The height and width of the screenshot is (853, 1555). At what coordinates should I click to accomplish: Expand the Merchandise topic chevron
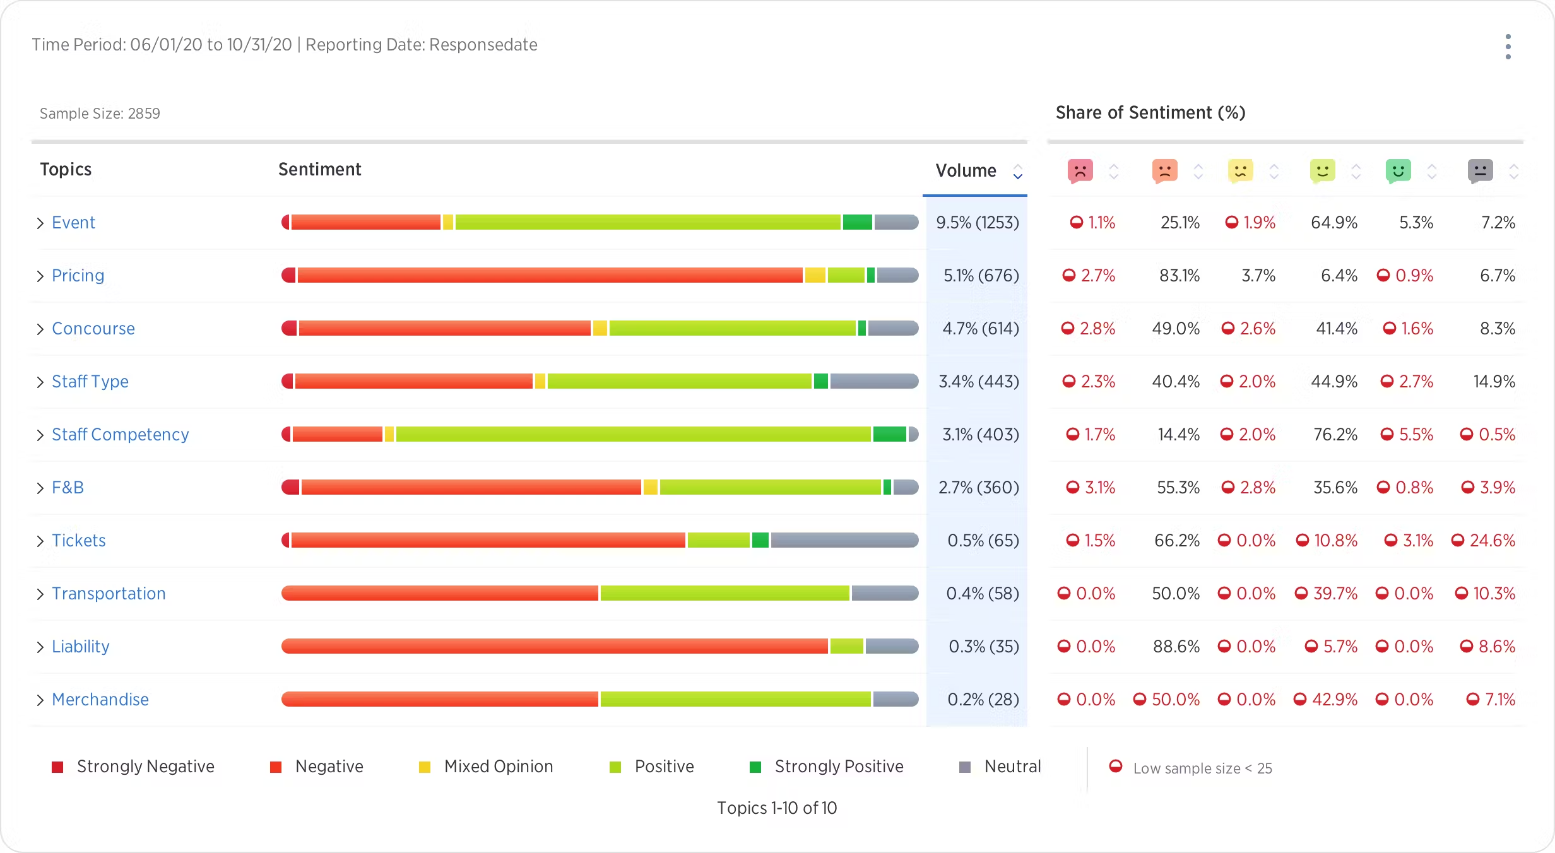40,700
